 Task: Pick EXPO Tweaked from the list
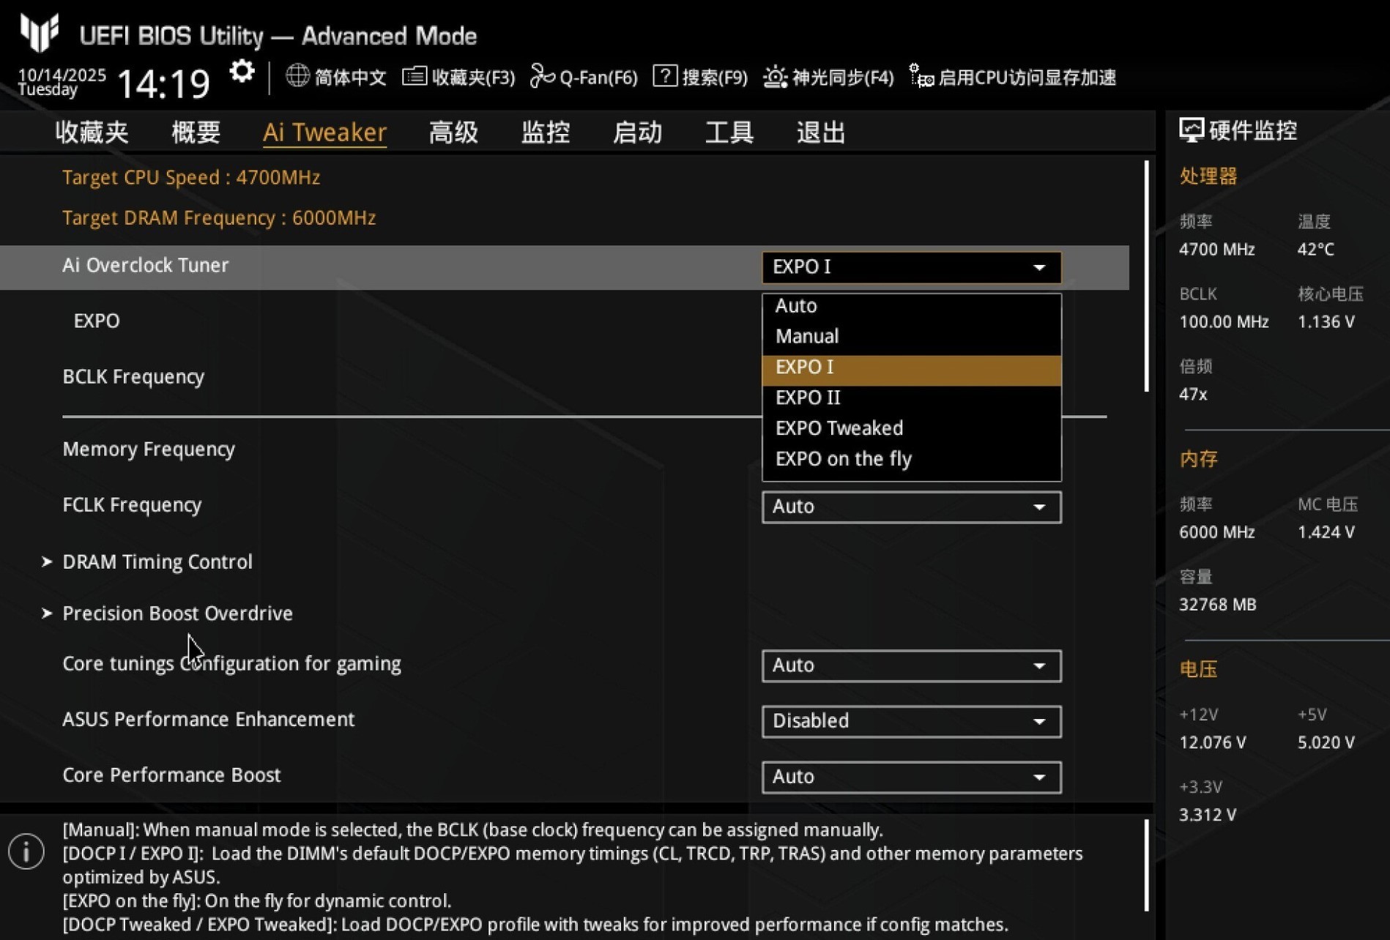pos(839,428)
